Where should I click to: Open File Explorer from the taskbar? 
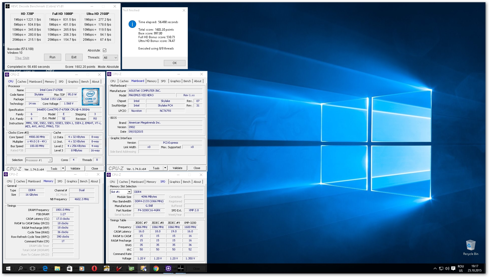(57, 268)
